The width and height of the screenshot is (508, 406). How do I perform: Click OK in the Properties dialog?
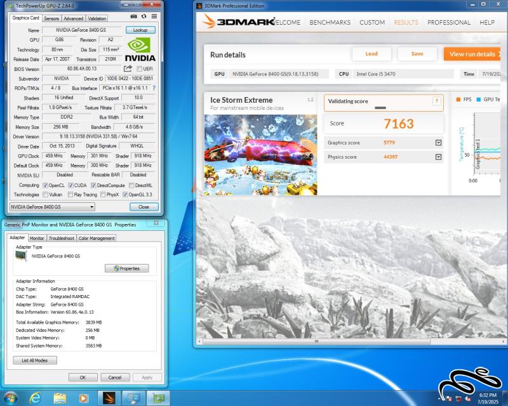[x=83, y=377]
